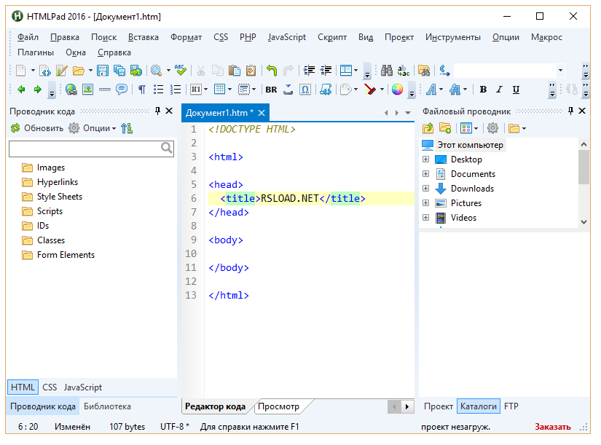Insert a hyperlink via toolbar icon
The height and width of the screenshot is (445, 601).
click(71, 90)
